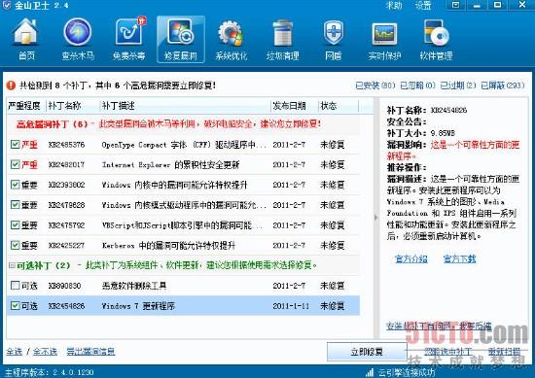The width and height of the screenshot is (535, 378).
Task: Click the red warning icon beside 共检测到
Action: (x=11, y=86)
